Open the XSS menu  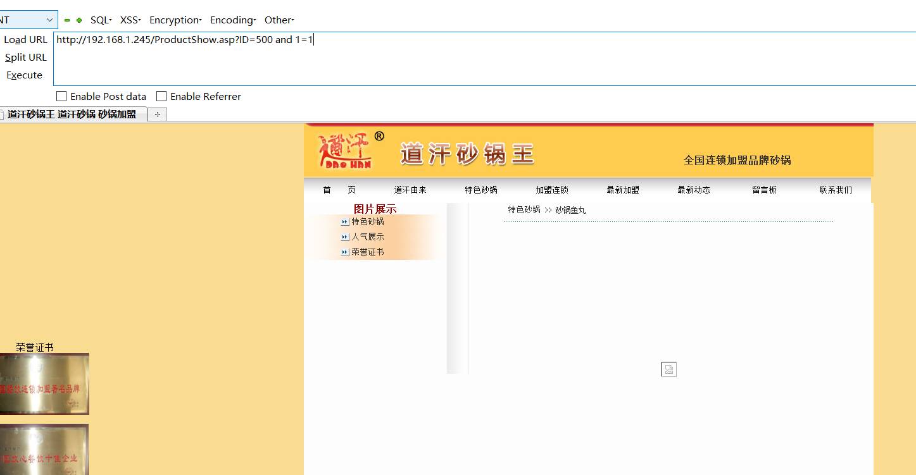130,20
